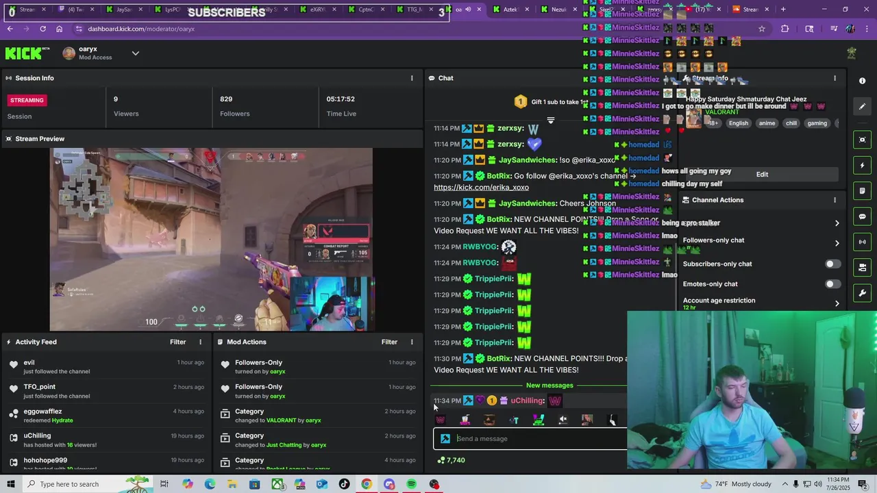Insert the muted speaker emote from quick bar
Screen dimensions: 877x493
[x=563, y=420]
